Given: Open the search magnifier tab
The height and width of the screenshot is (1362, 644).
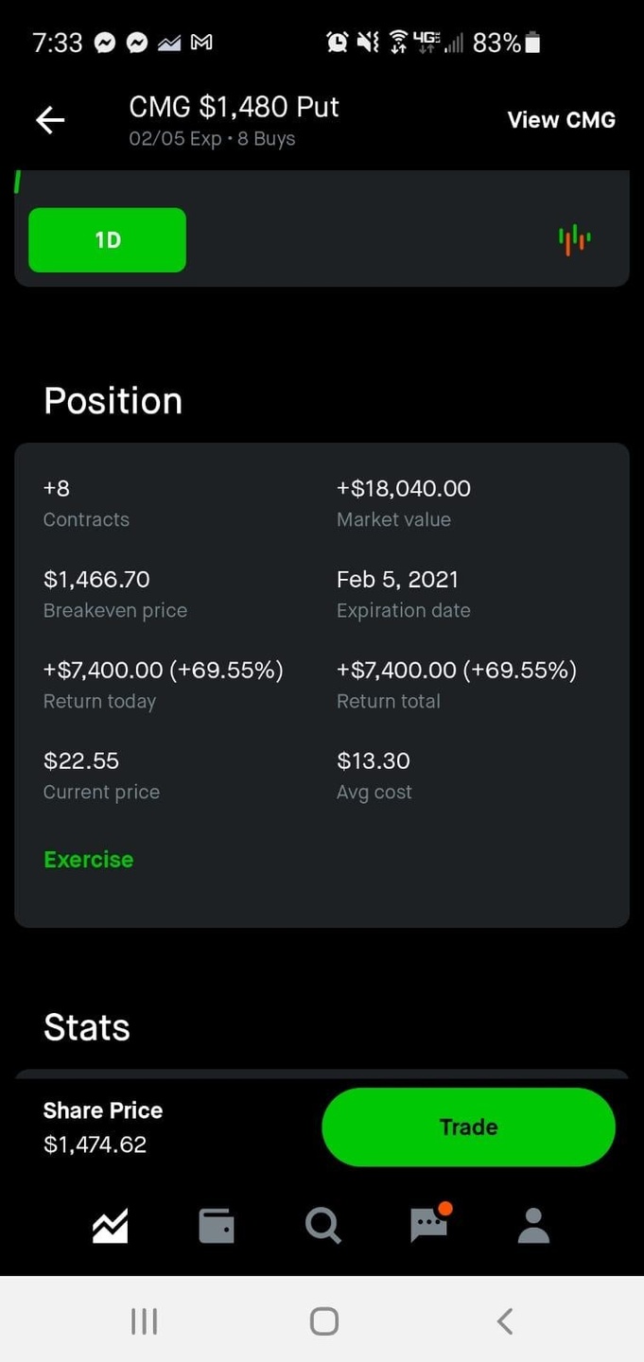Looking at the screenshot, I should 323,1226.
